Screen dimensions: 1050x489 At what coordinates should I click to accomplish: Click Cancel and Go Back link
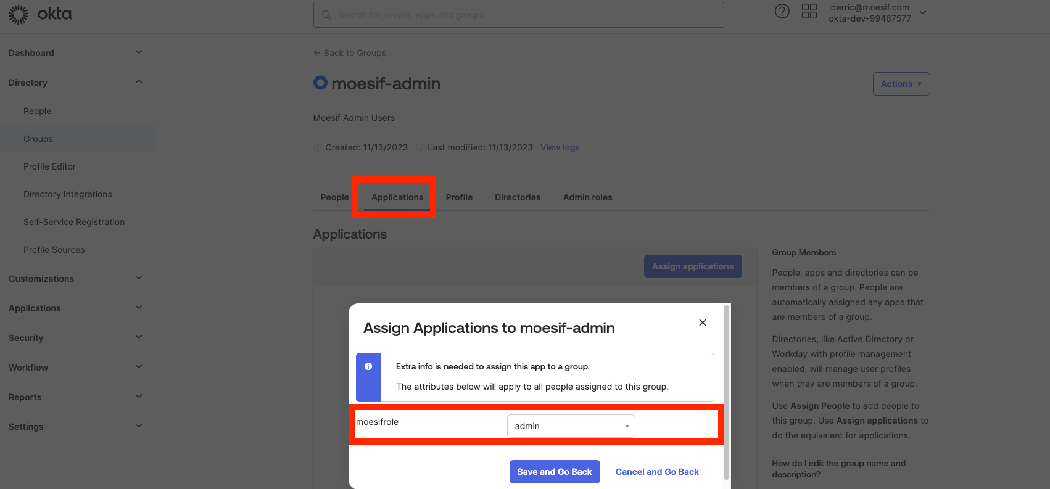tap(657, 472)
